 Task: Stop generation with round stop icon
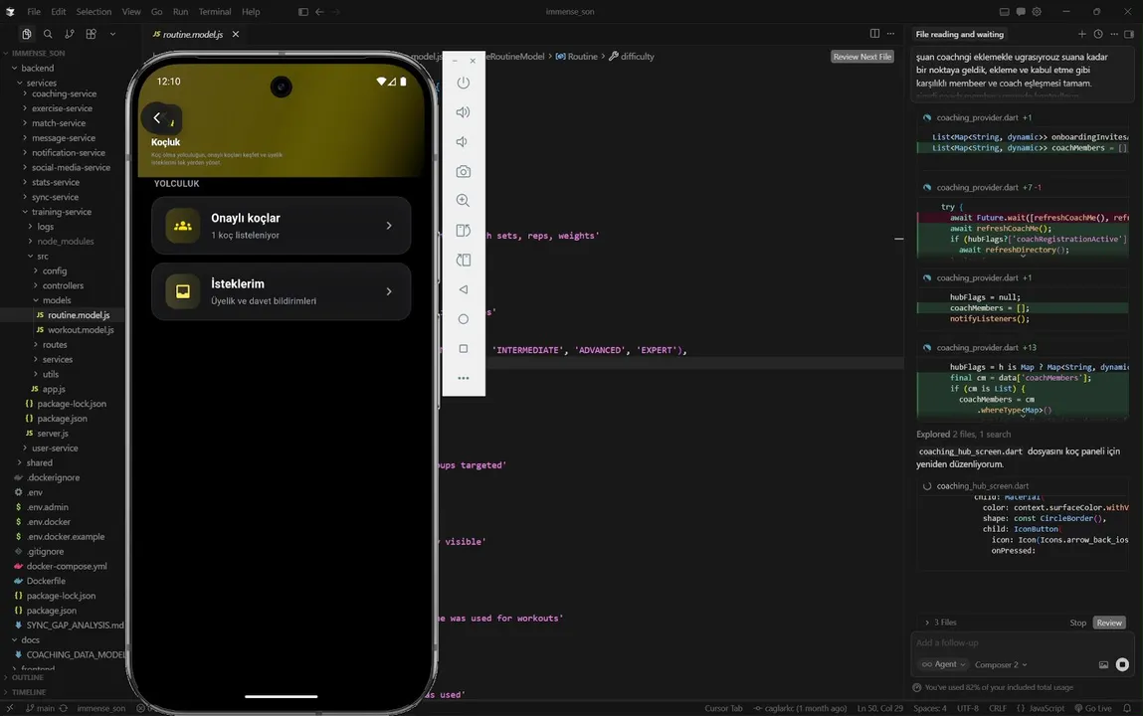(x=1122, y=664)
